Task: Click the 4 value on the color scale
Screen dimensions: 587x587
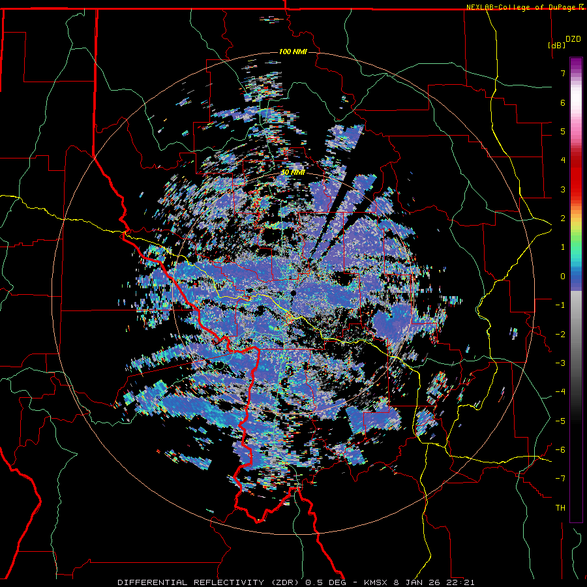Action: (x=563, y=160)
